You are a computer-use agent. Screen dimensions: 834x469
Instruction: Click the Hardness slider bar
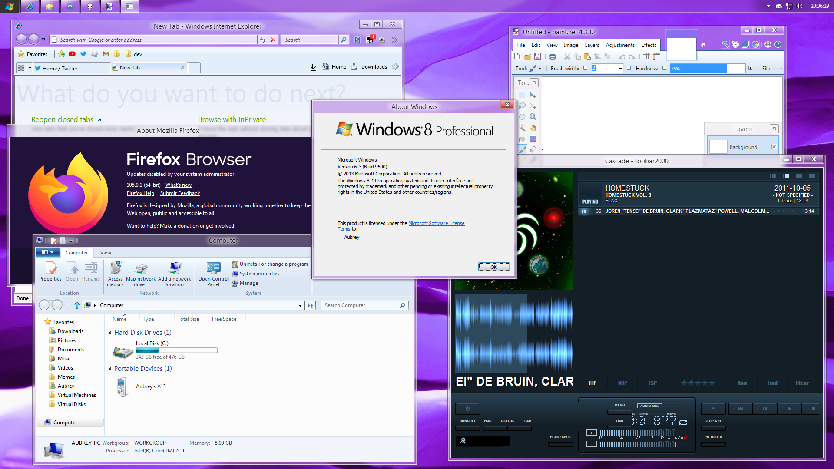707,69
